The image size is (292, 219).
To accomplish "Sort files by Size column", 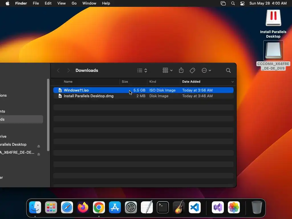I will (x=125, y=82).
